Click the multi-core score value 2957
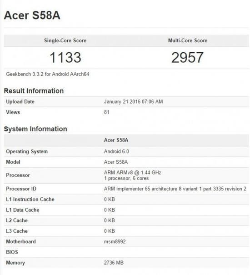The image size is (250, 275). tap(187, 58)
